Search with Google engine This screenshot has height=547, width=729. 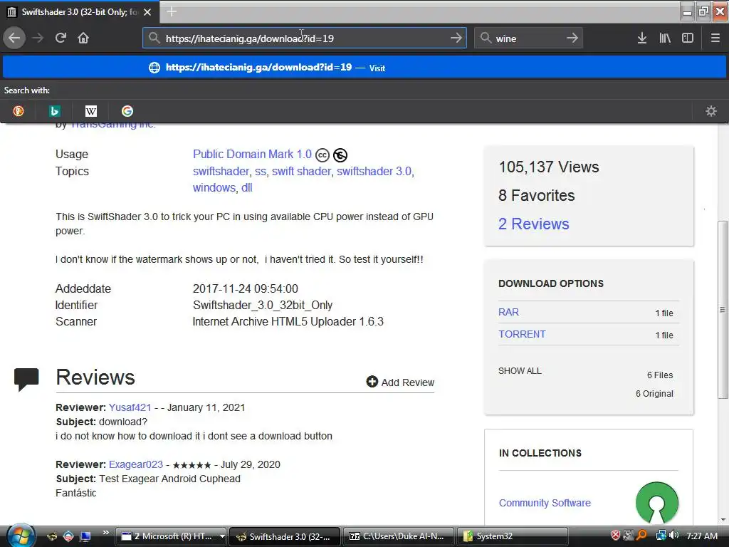127,111
